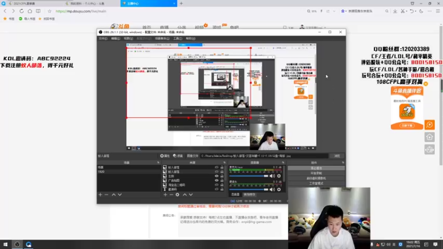
Task: Open 滤镜 filters for selected source
Action: pyautogui.click(x=178, y=156)
